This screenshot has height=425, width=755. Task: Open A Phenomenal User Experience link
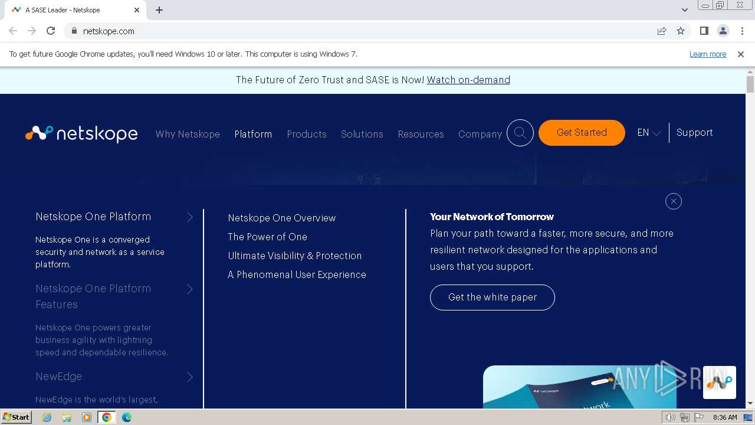(297, 274)
